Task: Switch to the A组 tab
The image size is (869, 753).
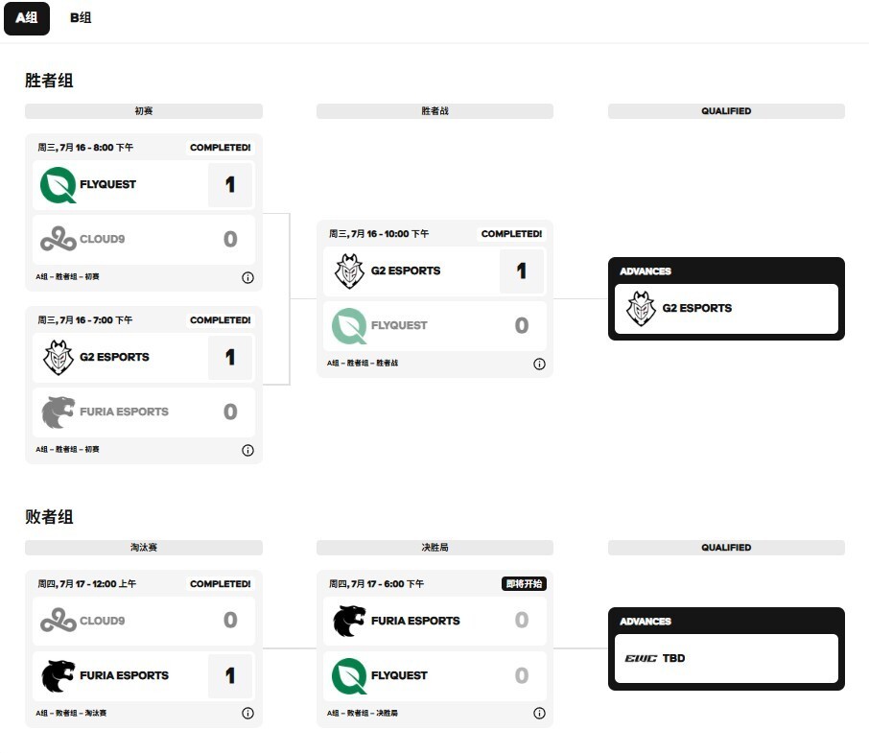Action: [x=26, y=18]
